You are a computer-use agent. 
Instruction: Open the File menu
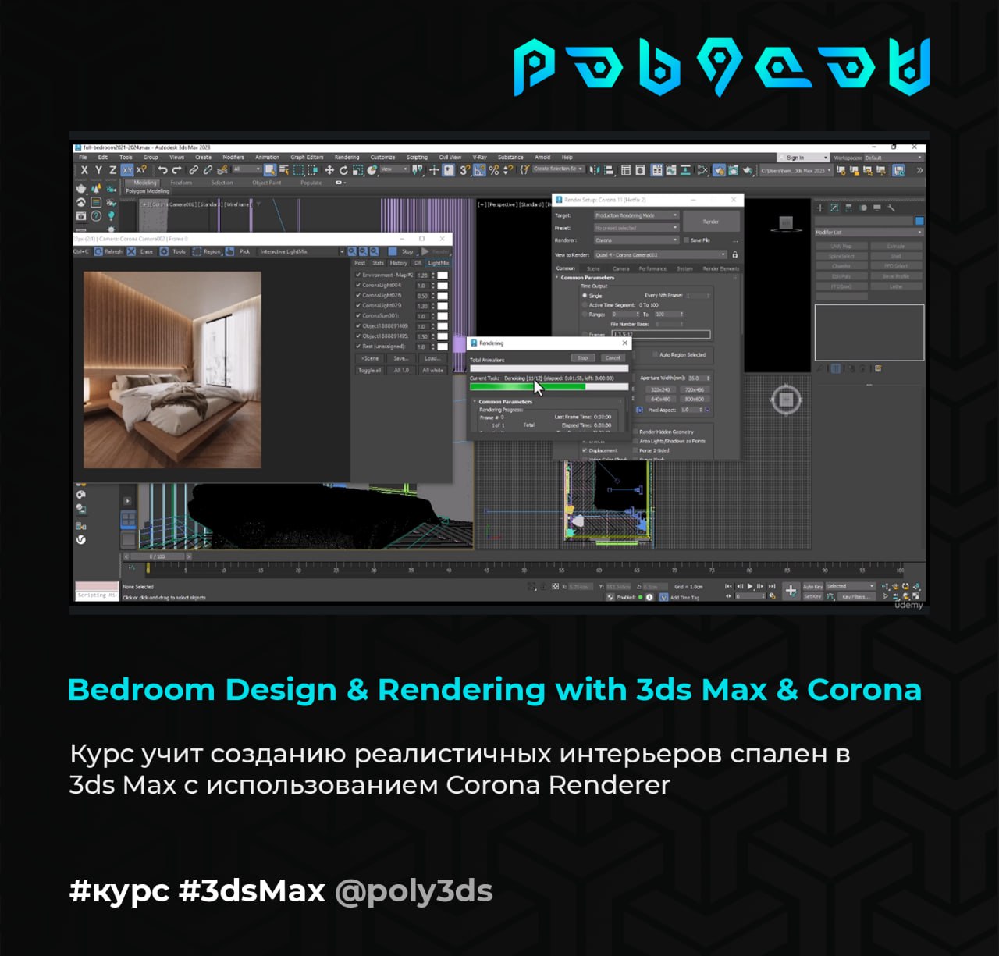tap(83, 157)
